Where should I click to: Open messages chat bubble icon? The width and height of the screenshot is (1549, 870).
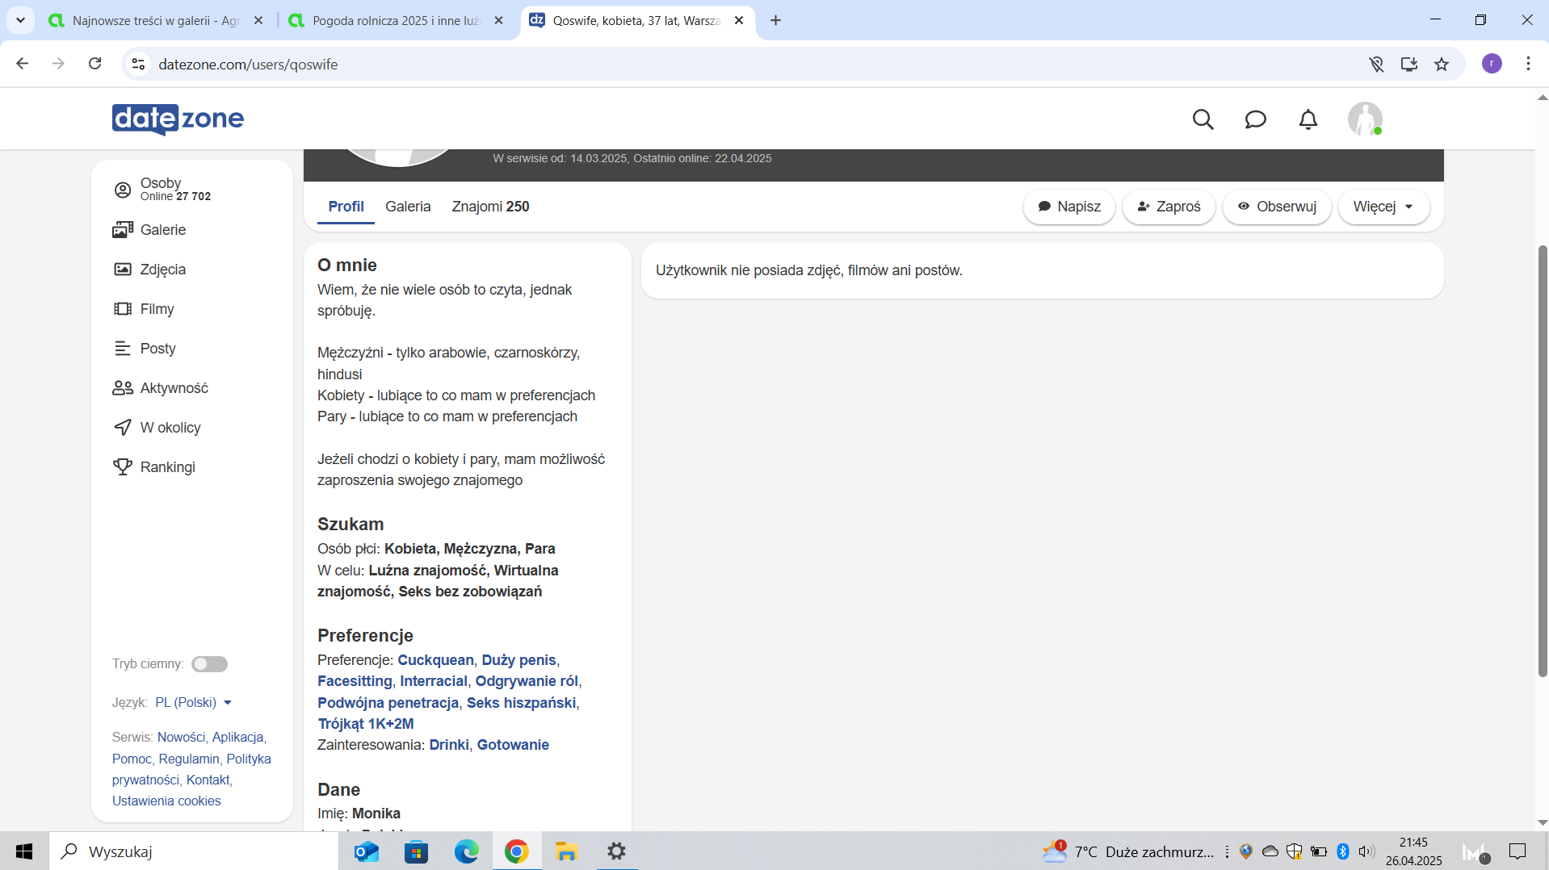tap(1255, 119)
